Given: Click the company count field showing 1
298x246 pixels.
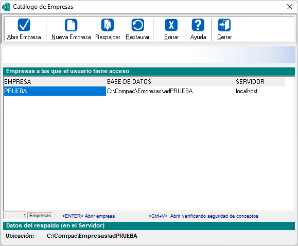Looking at the screenshot, I should [15, 216].
